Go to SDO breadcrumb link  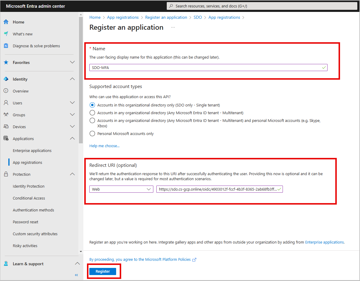[198, 18]
